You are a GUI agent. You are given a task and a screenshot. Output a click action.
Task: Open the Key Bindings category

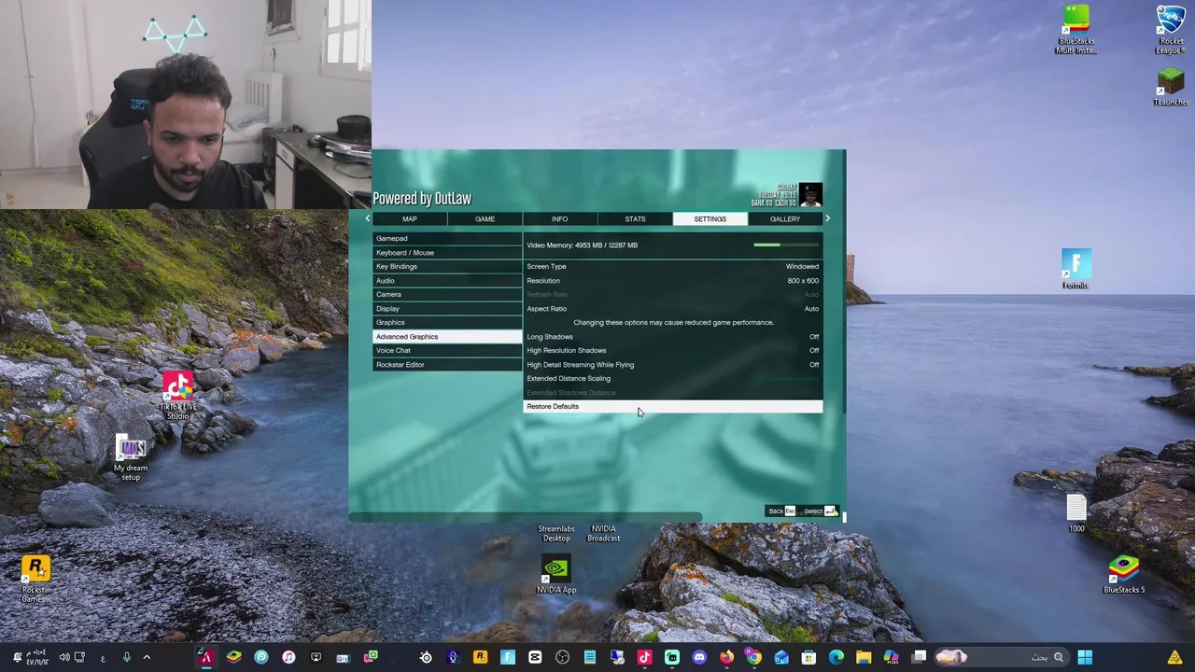click(x=447, y=267)
